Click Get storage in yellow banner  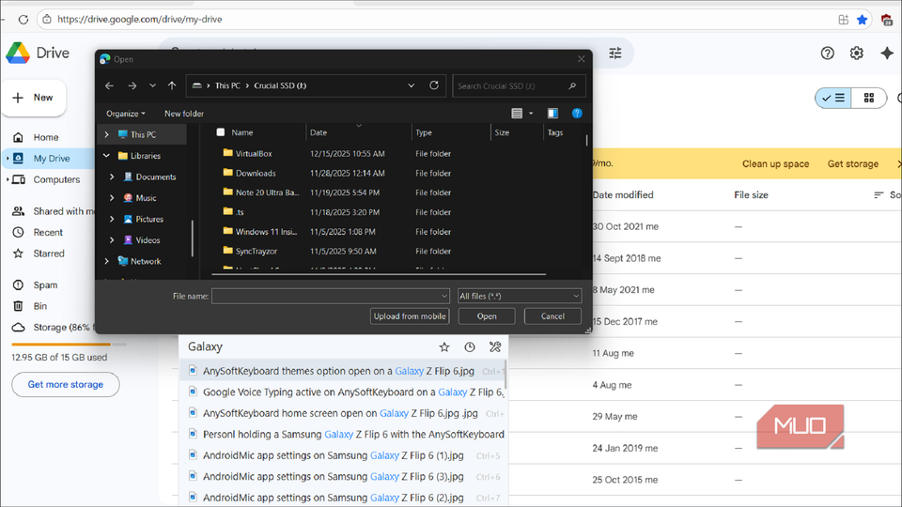click(852, 163)
